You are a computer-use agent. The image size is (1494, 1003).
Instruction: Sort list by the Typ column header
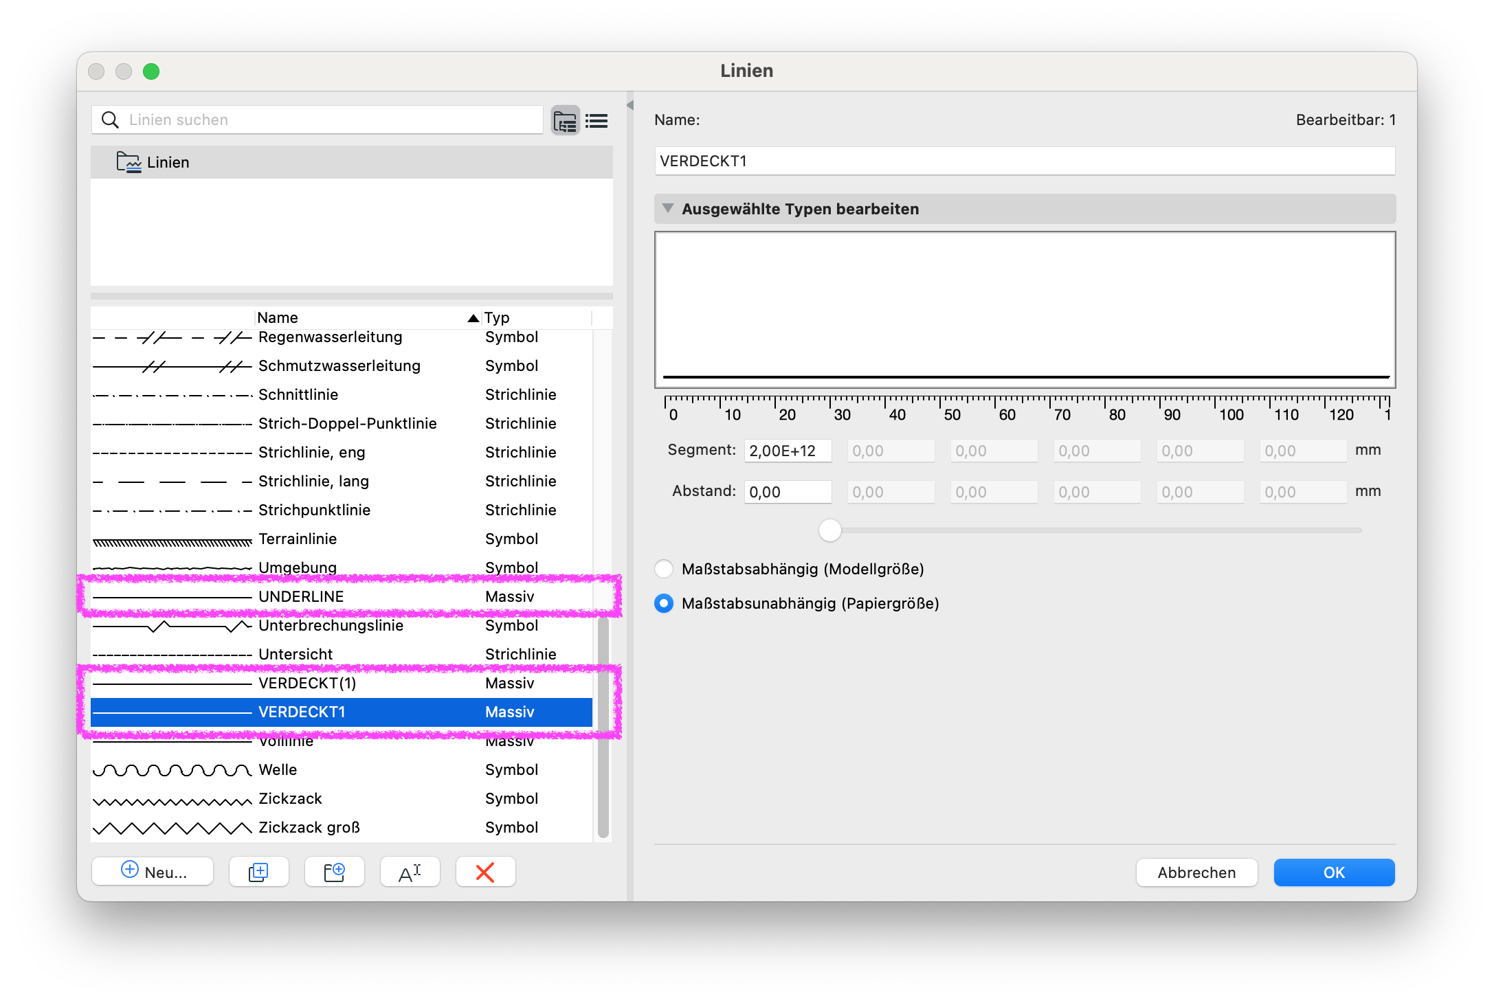pyautogui.click(x=536, y=317)
